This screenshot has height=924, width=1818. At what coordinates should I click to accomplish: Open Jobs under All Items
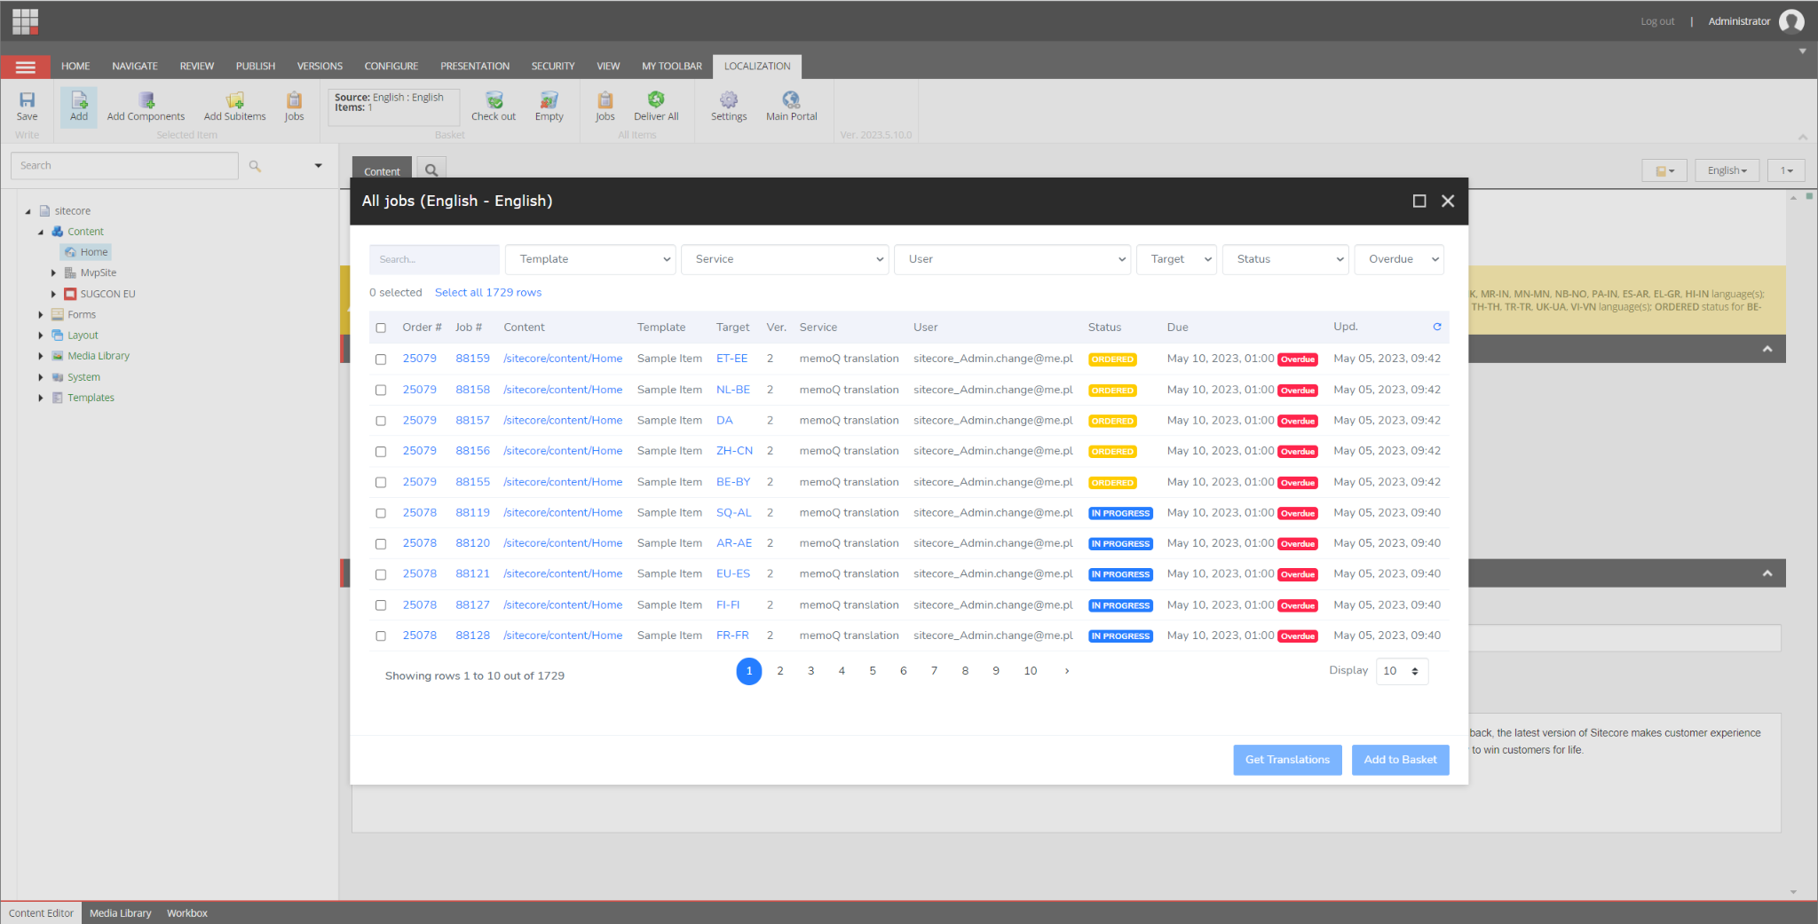(x=605, y=100)
